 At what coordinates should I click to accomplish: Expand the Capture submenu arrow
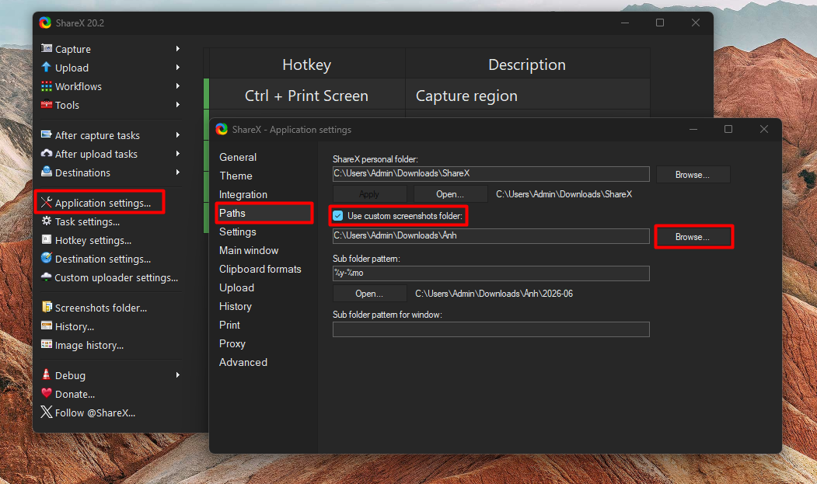point(178,48)
